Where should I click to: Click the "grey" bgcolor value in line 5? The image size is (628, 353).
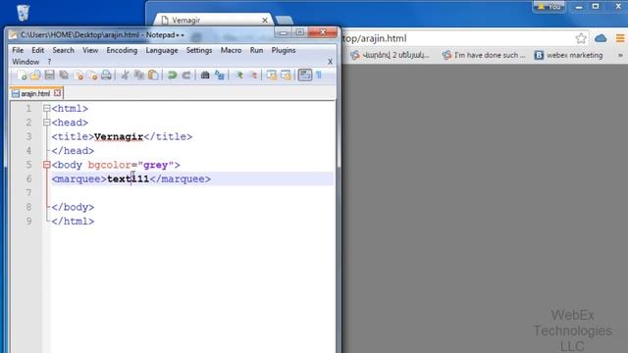(155, 165)
